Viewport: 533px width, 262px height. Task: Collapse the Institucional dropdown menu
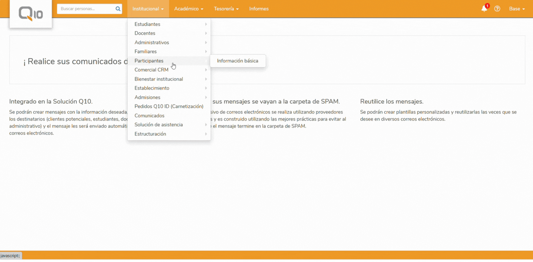148,9
